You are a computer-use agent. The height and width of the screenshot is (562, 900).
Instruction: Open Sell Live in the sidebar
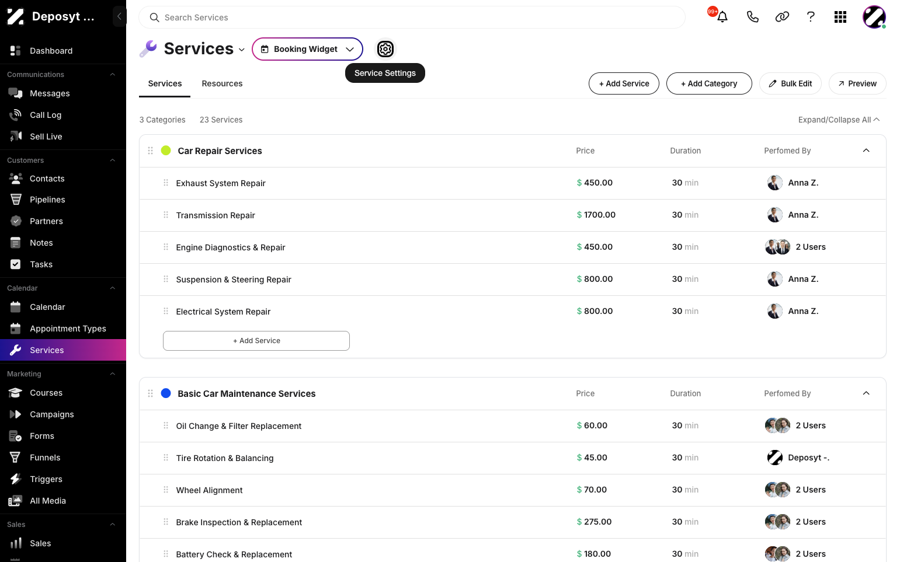pos(63,137)
